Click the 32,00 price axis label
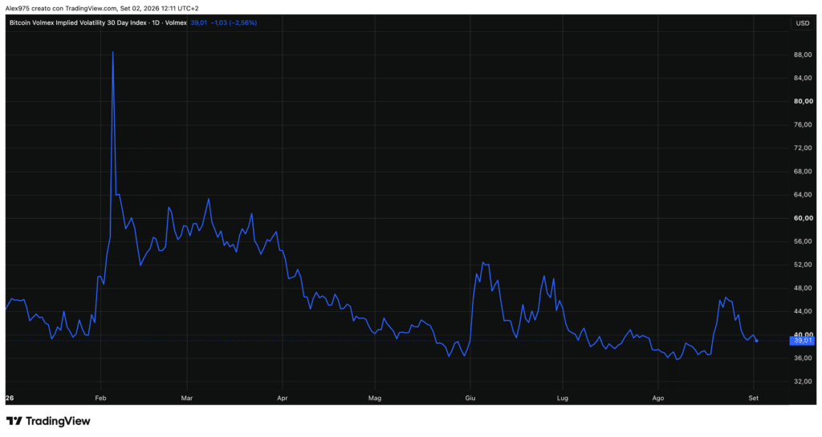 803,382
